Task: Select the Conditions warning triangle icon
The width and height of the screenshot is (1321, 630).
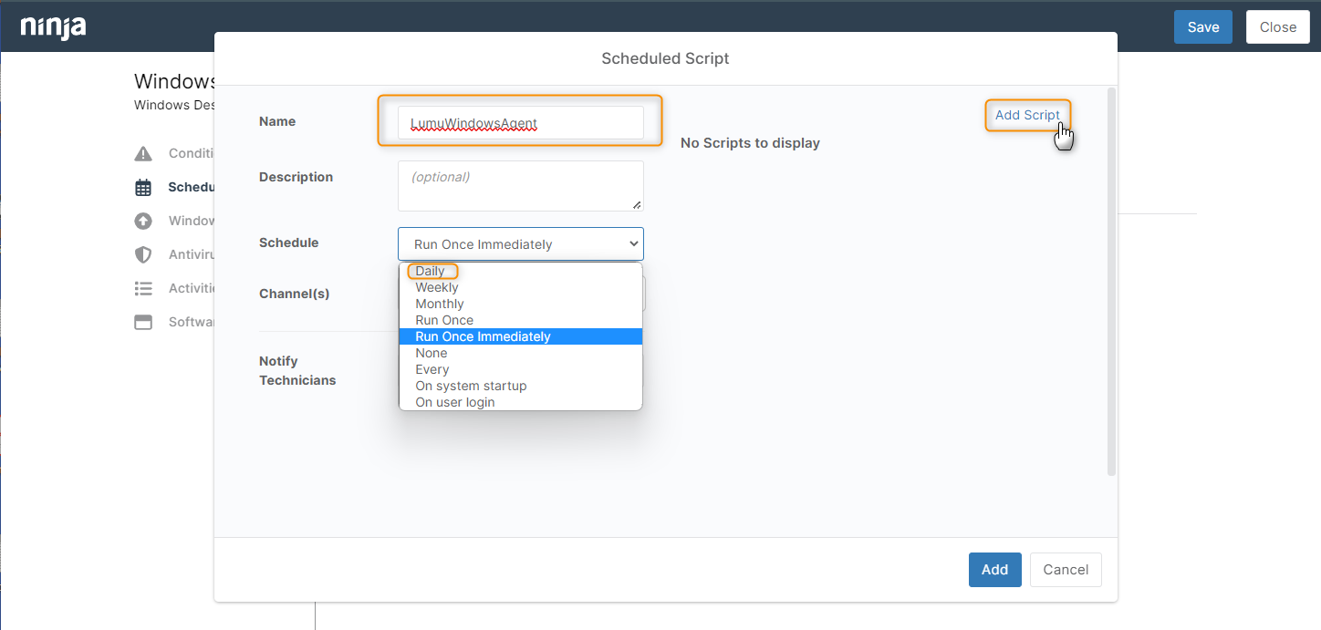Action: click(x=143, y=153)
